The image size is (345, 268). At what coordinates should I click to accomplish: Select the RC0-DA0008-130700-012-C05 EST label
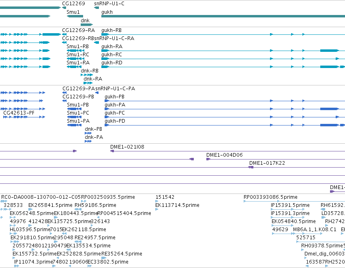41,197
